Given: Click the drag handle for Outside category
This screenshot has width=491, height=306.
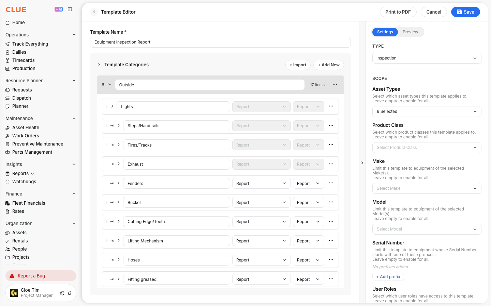Looking at the screenshot, I should click(x=103, y=85).
